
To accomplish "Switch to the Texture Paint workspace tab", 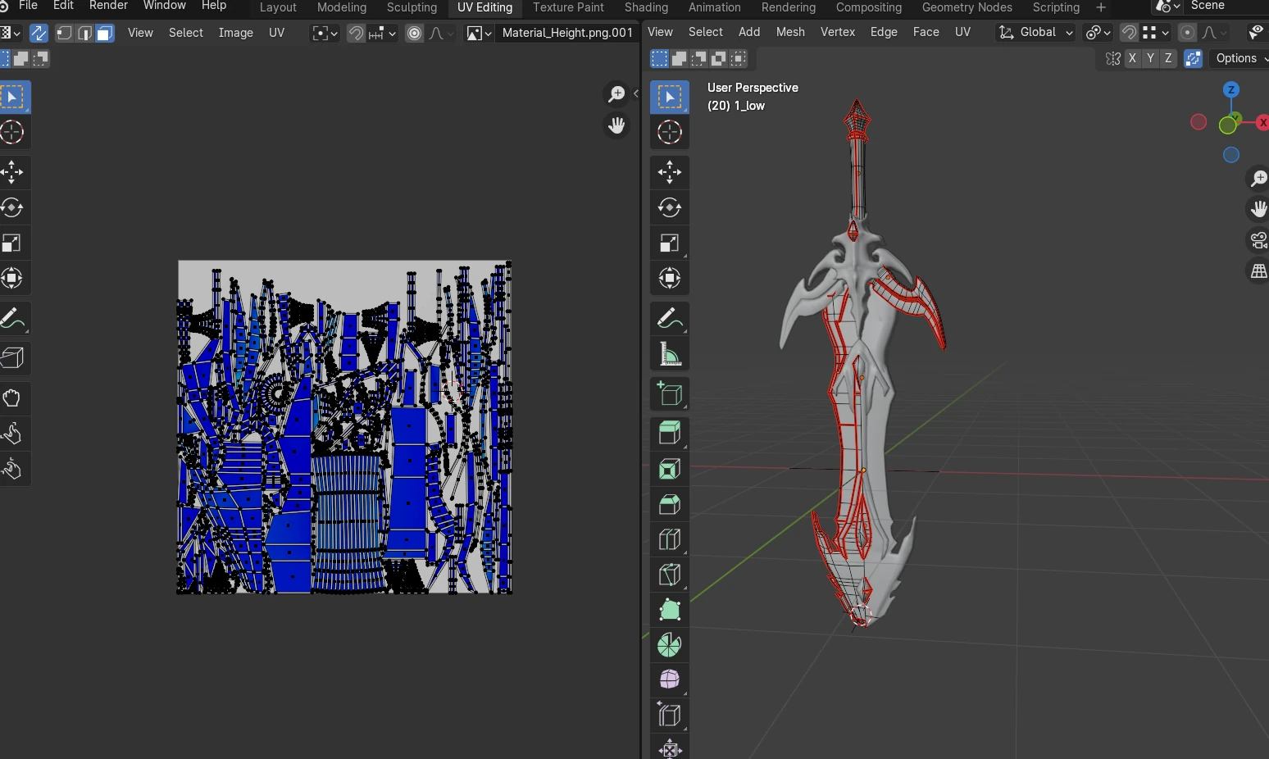I will (568, 7).
